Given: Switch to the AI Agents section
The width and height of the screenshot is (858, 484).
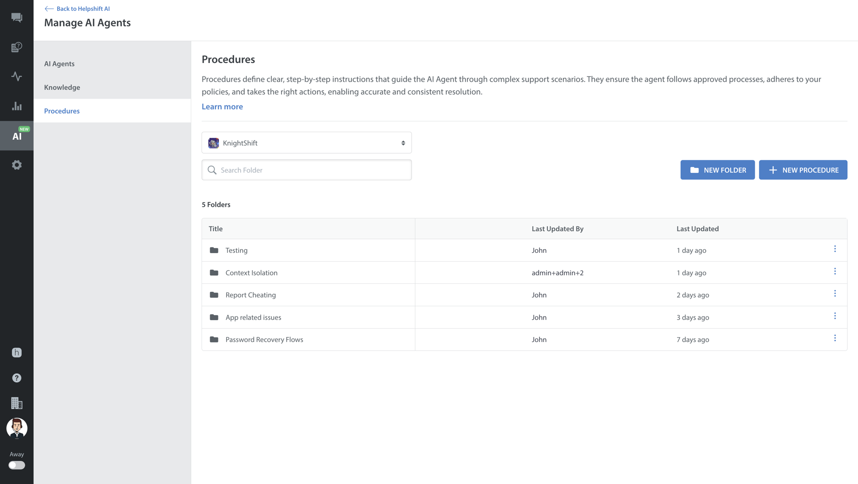Looking at the screenshot, I should 59,64.
